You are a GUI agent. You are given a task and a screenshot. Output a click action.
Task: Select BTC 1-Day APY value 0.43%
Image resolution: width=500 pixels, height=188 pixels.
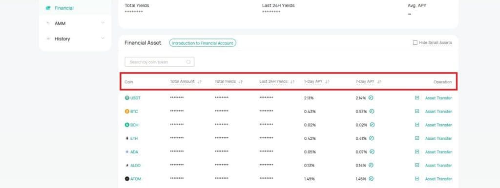point(310,112)
